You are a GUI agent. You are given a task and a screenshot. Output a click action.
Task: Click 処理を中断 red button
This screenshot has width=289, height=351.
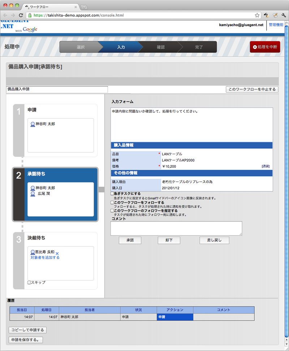coord(265,47)
